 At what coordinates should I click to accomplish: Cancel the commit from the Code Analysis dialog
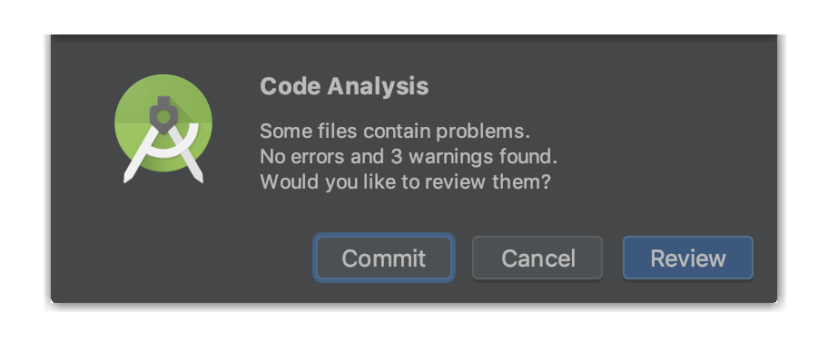click(x=537, y=259)
